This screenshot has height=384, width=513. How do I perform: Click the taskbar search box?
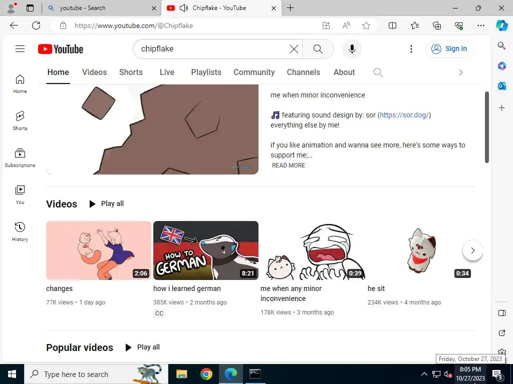[96, 374]
